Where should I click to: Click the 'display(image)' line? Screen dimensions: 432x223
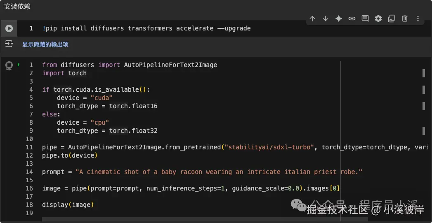pos(68,205)
